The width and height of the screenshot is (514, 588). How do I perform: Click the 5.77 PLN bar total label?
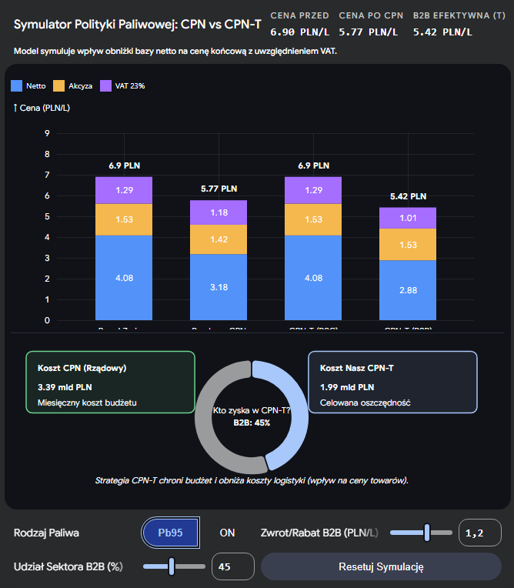coord(219,189)
